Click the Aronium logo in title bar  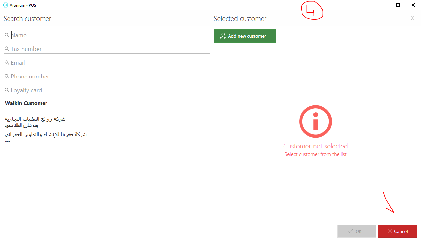tap(5, 5)
